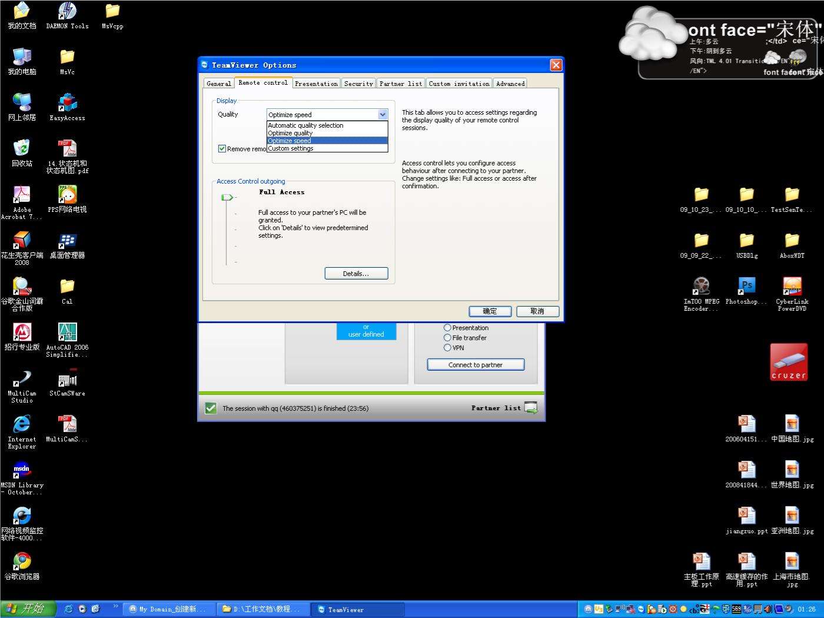Click the 'user defined' password box
The width and height of the screenshot is (824, 618).
tap(366, 331)
